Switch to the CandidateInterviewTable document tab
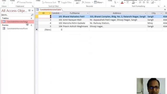 coord(50,10)
